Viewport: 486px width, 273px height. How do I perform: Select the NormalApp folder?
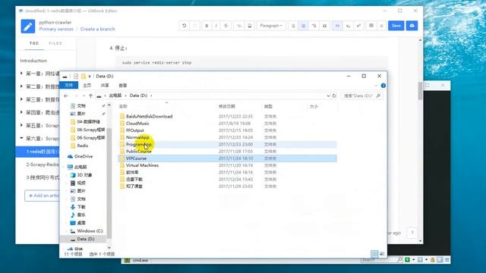137,137
